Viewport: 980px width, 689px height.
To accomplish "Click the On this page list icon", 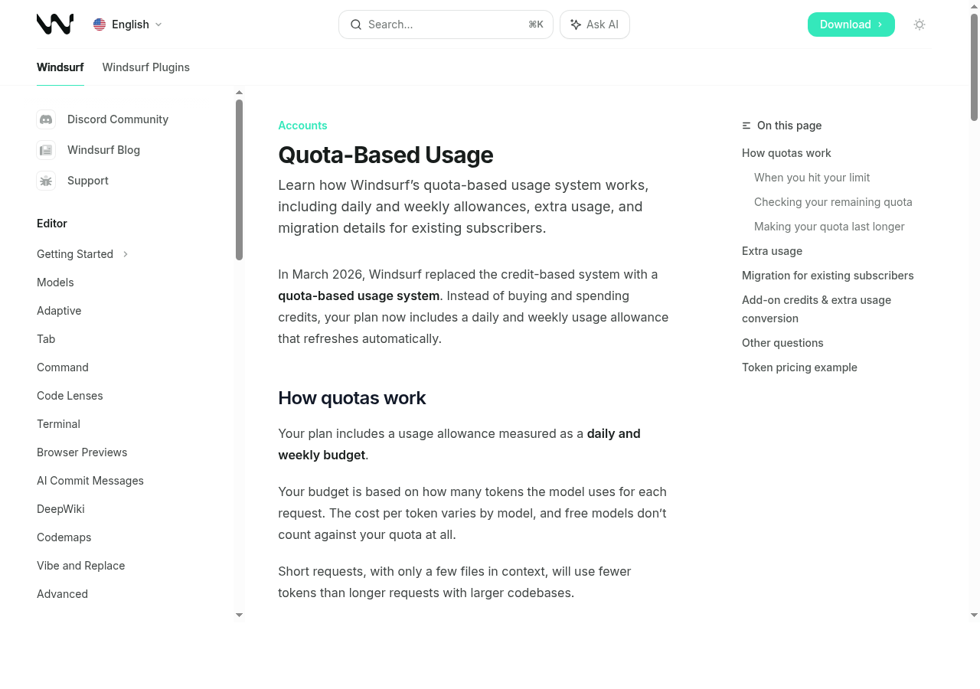I will click(x=746, y=126).
